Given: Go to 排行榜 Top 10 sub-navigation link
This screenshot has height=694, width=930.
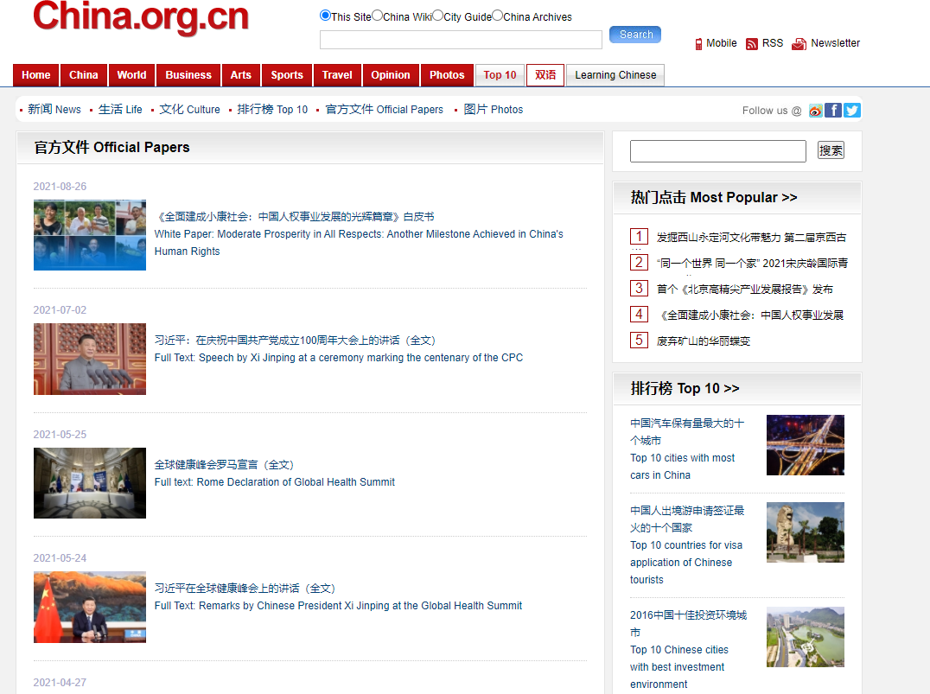Looking at the screenshot, I should tap(273, 110).
